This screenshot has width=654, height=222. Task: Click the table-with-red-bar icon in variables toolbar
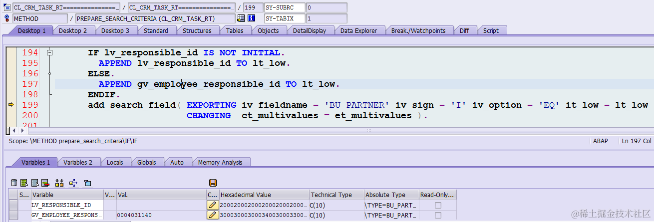pos(45,183)
